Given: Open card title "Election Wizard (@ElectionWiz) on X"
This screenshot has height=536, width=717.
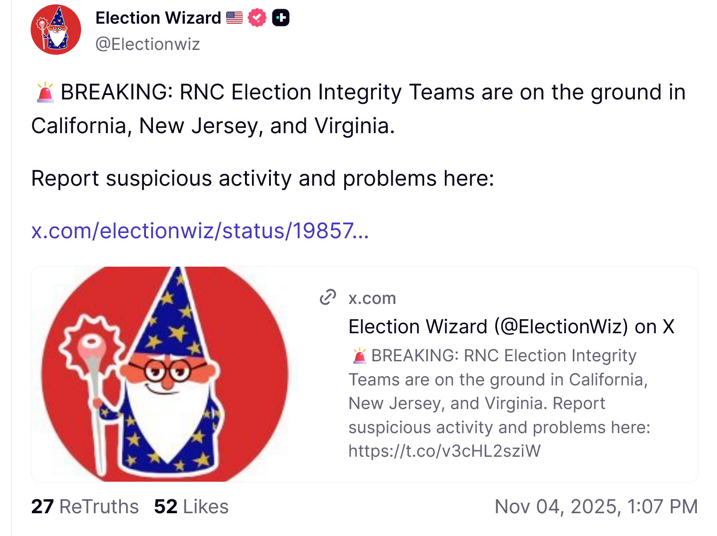Looking at the screenshot, I should (x=511, y=327).
